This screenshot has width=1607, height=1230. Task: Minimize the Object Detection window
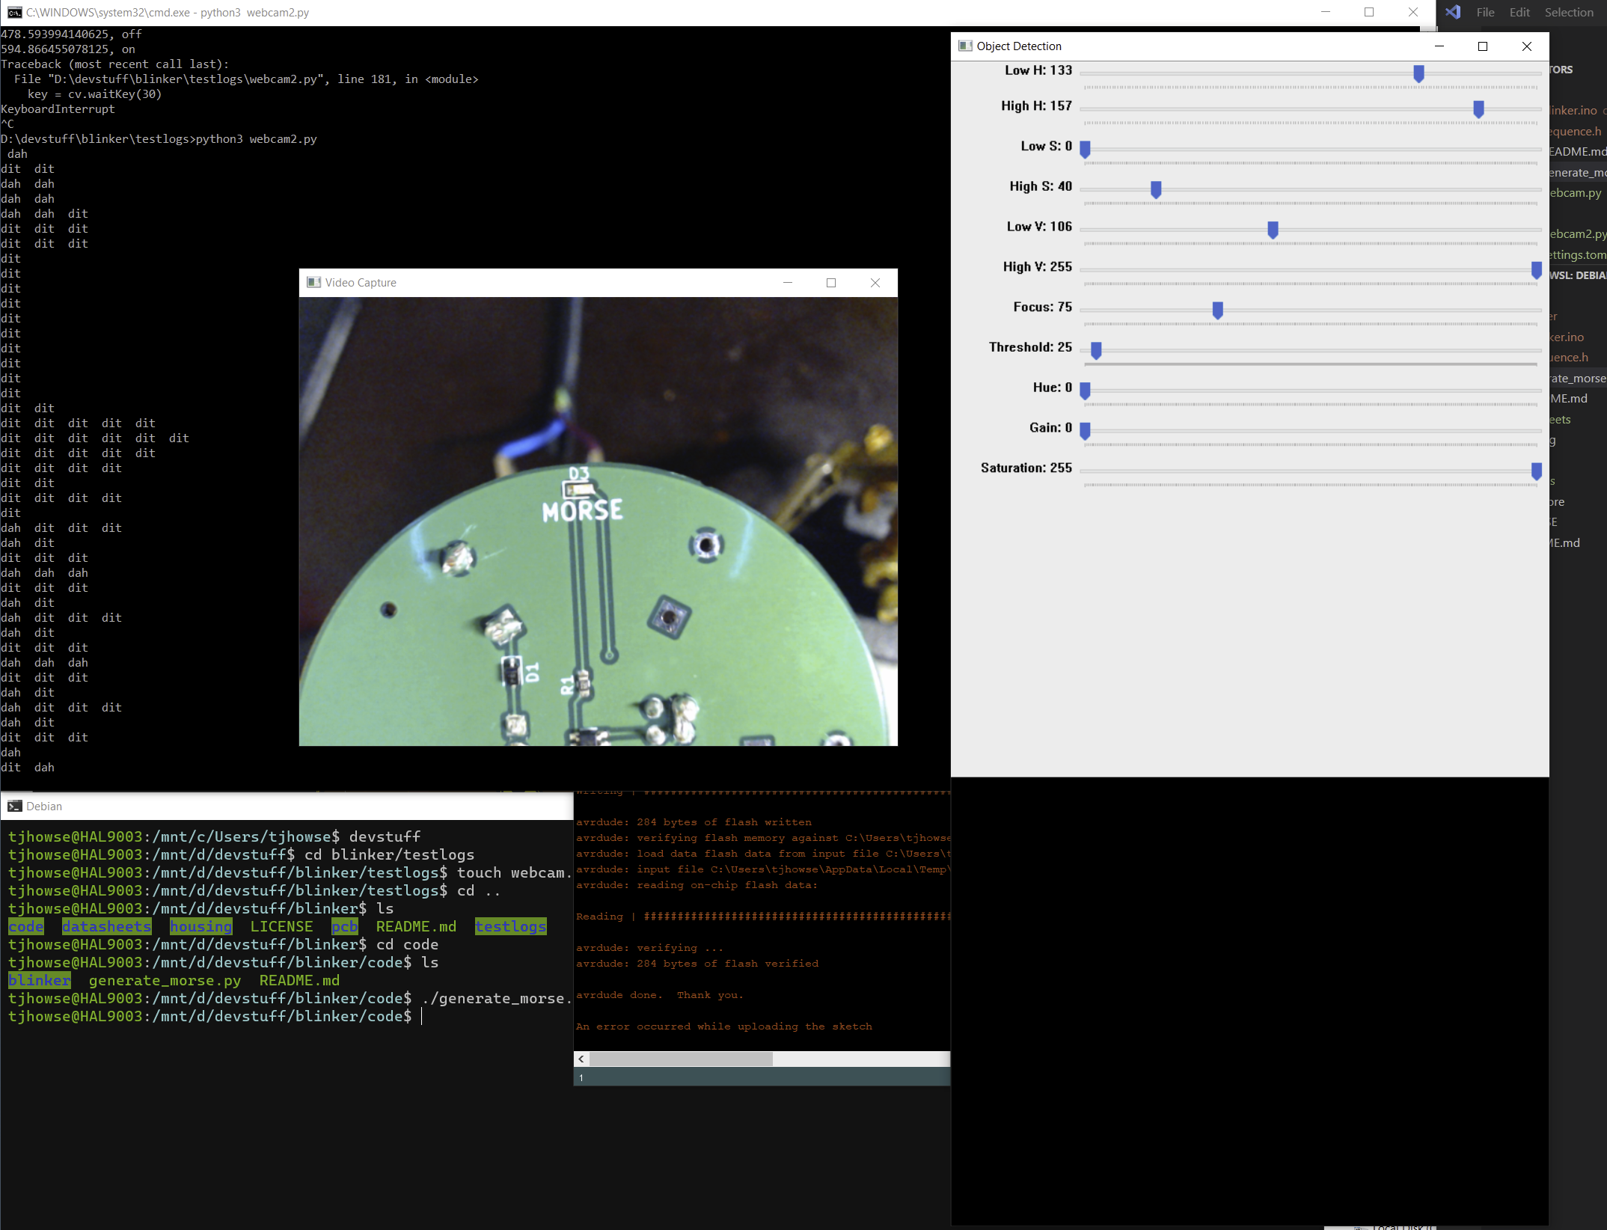(x=1439, y=46)
